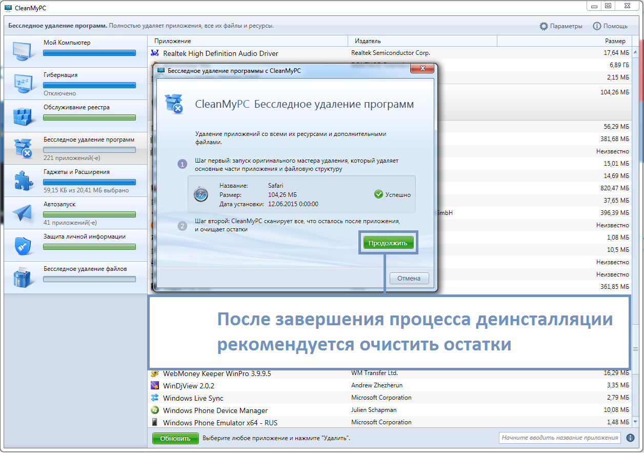Close the Бесследное удаление программы dialog
Image resolution: width=644 pixels, height=453 pixels.
tap(422, 69)
